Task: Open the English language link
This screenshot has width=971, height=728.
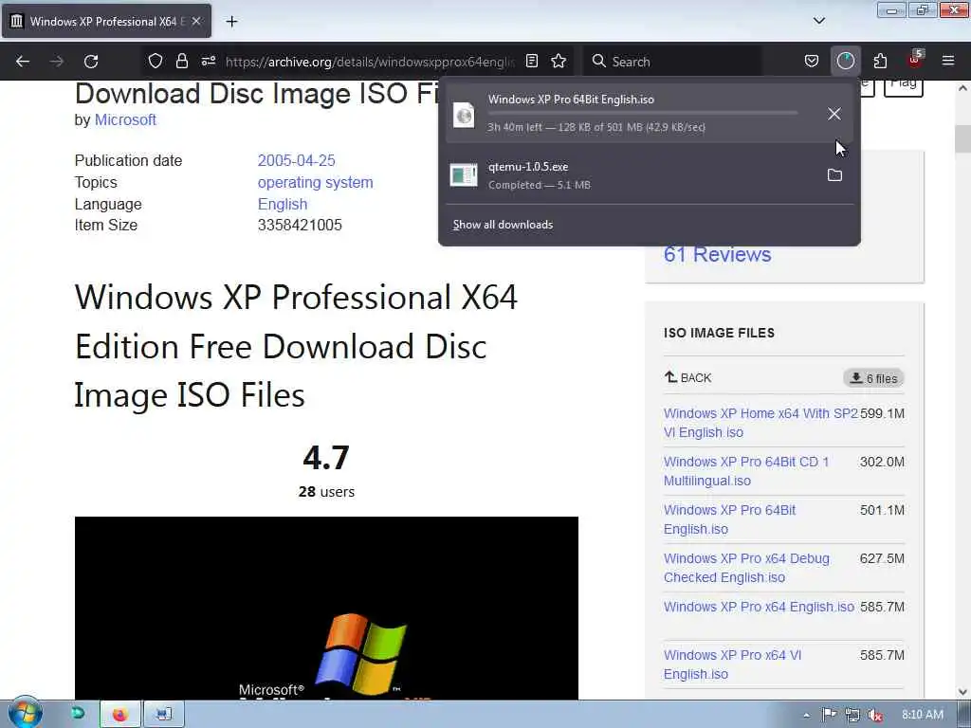Action: pos(283,205)
